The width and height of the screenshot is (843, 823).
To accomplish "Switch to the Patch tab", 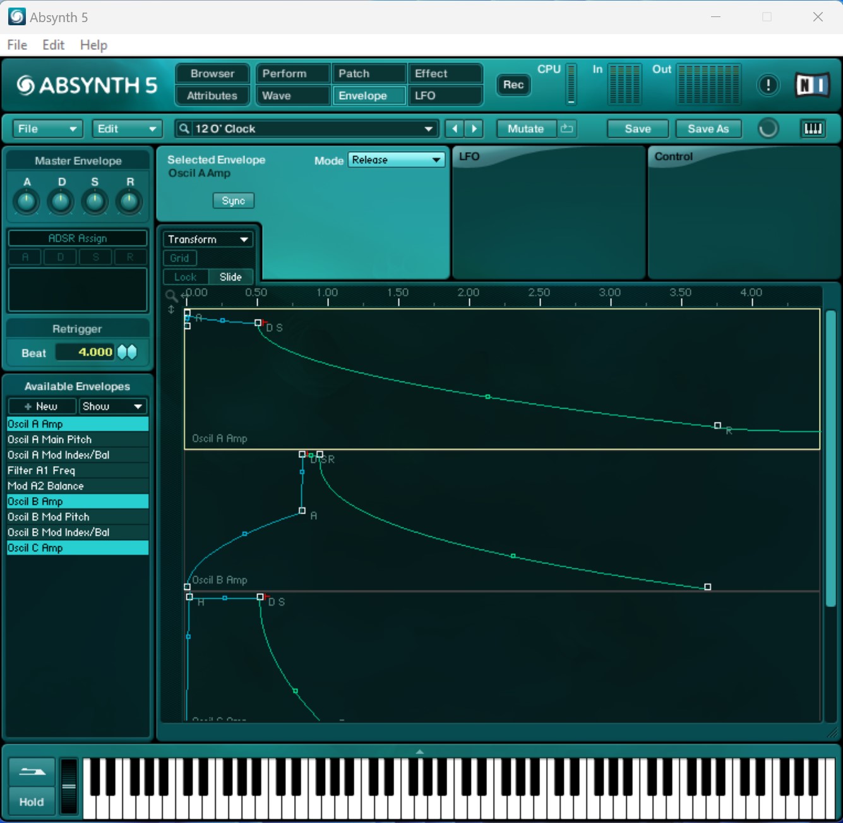I will coord(369,73).
